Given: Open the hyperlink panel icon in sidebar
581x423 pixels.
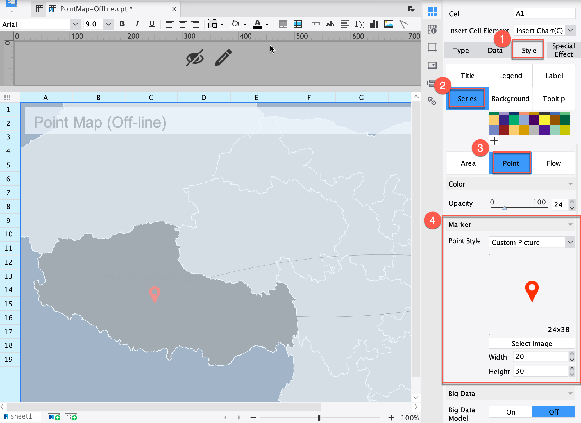Looking at the screenshot, I should [x=432, y=101].
